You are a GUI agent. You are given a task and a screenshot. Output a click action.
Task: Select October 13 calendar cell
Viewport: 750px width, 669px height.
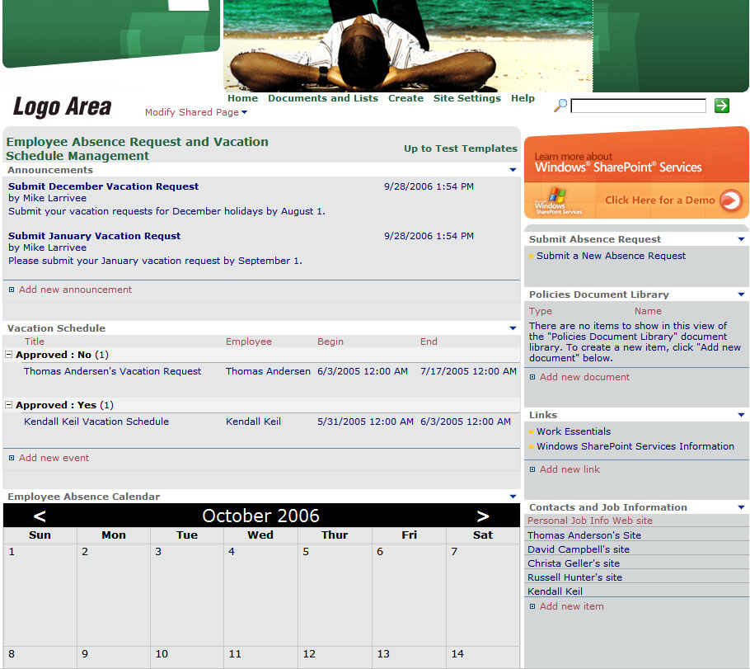[409, 657]
